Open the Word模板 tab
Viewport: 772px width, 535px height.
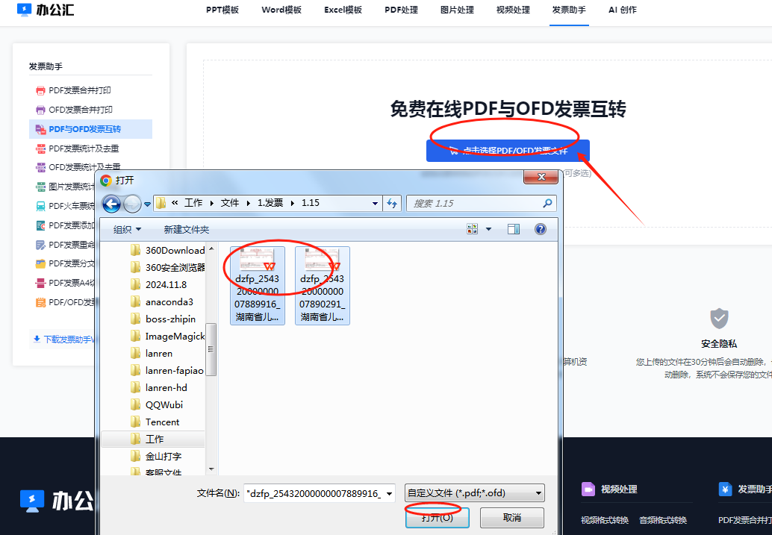(x=281, y=10)
